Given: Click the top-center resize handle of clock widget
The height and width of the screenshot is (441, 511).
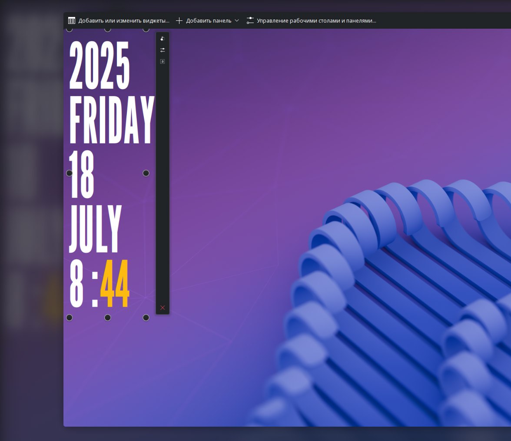Looking at the screenshot, I should click(108, 29).
